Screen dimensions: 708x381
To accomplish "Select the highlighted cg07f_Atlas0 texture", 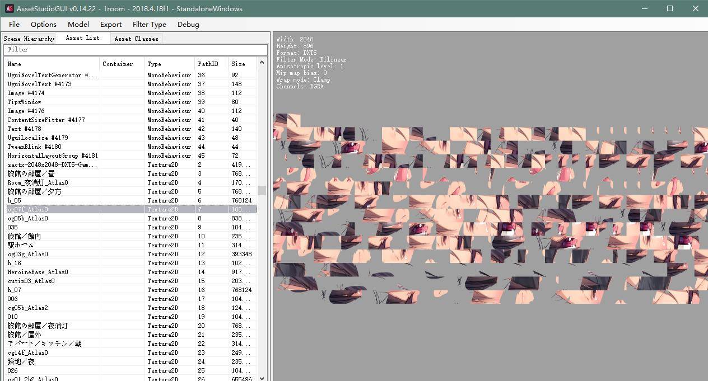I will 131,209.
